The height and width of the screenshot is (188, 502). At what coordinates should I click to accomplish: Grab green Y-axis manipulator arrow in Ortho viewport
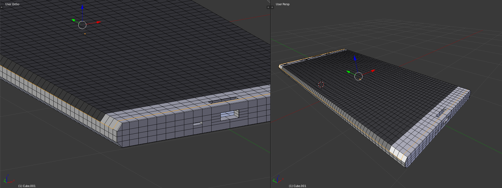[74, 20]
